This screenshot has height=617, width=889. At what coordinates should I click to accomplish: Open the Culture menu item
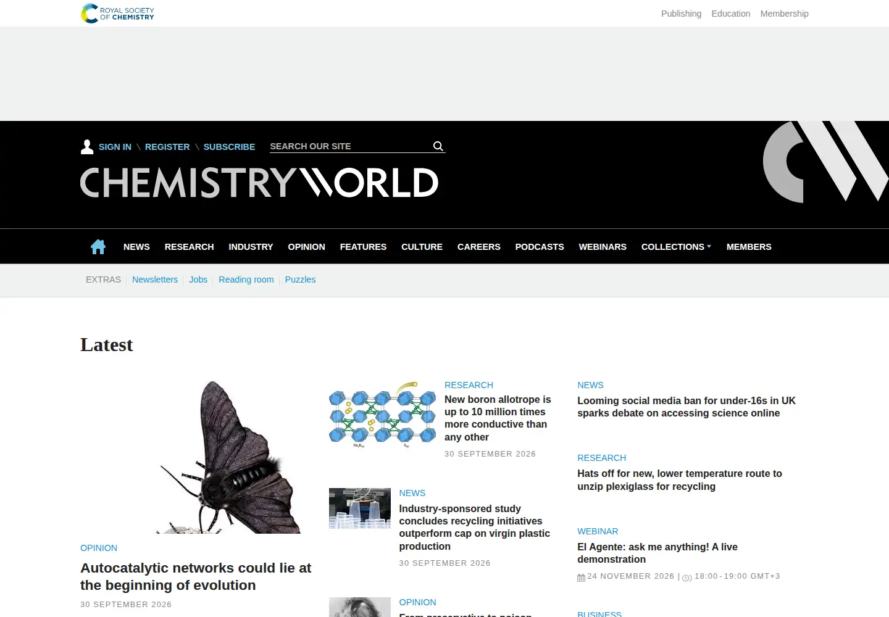point(422,247)
